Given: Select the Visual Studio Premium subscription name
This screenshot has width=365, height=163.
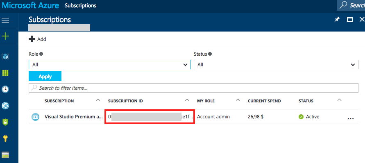Looking at the screenshot, I should pyautogui.click(x=74, y=117).
